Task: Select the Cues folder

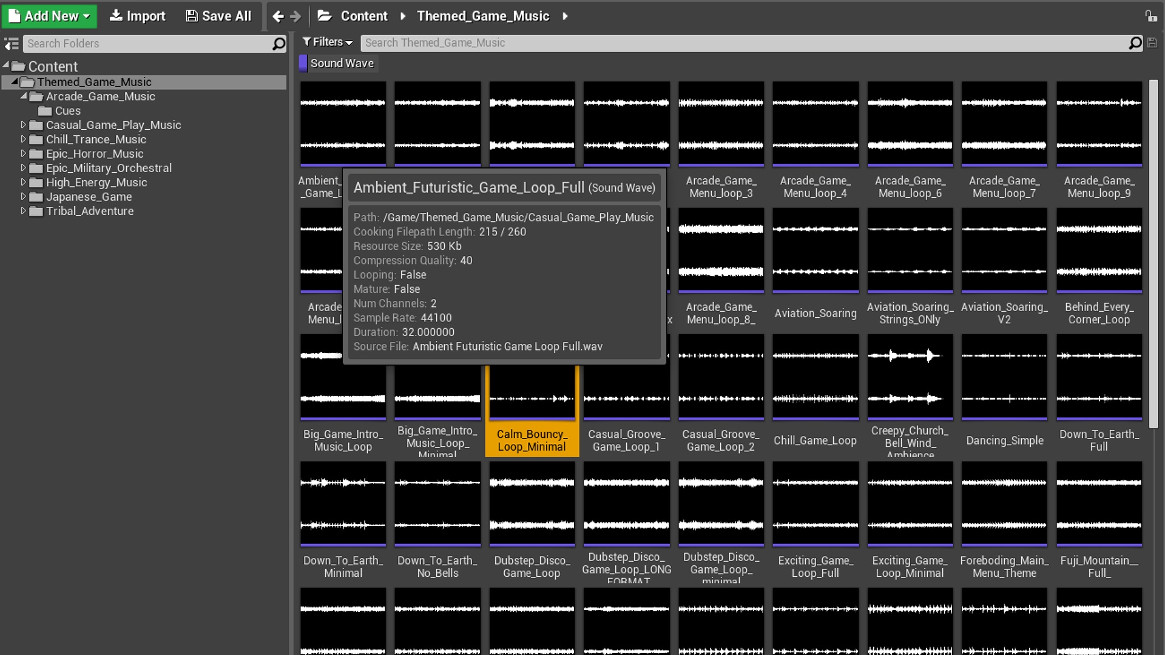Action: coord(67,111)
